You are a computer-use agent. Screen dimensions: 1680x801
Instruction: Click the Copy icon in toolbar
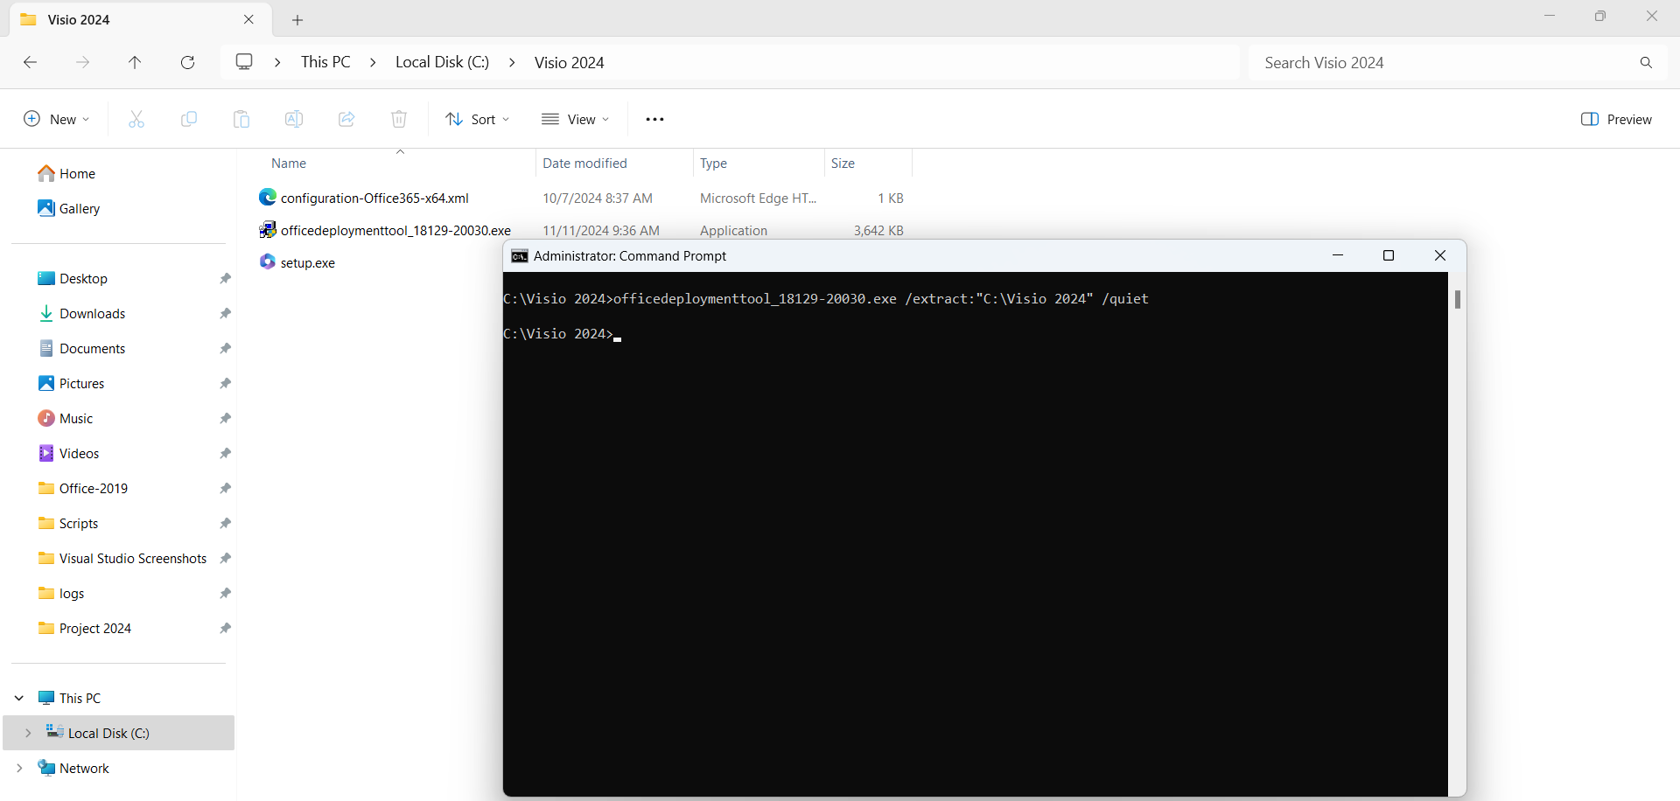(x=189, y=119)
